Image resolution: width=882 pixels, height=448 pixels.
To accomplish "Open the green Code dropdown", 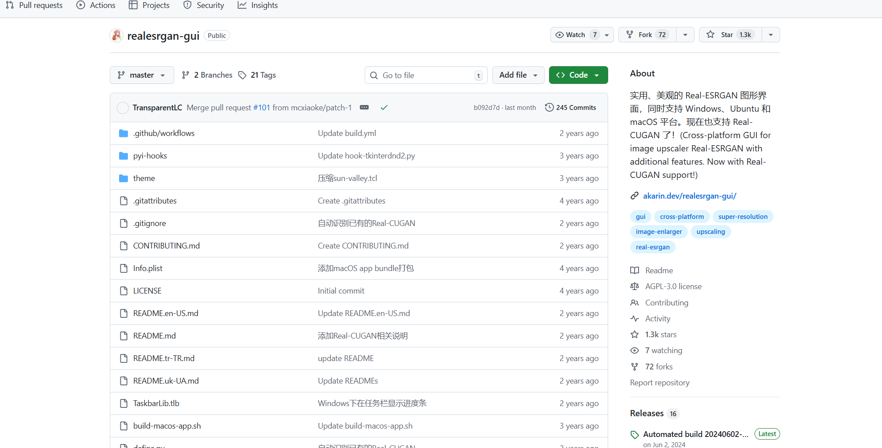I will pyautogui.click(x=578, y=75).
